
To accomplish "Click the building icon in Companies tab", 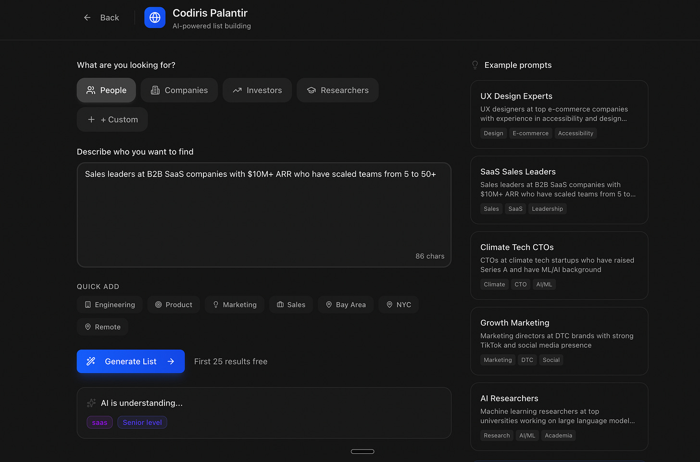I will (x=155, y=90).
